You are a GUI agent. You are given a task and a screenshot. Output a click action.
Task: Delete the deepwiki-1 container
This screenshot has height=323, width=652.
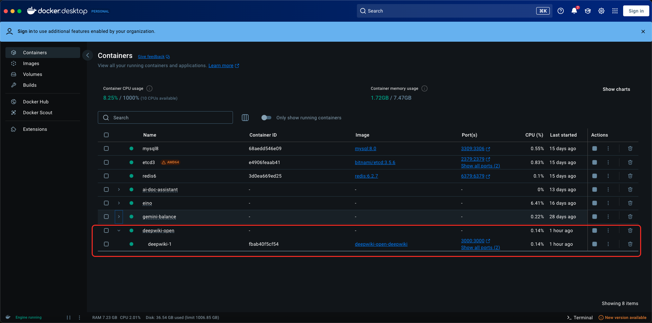[x=630, y=244]
